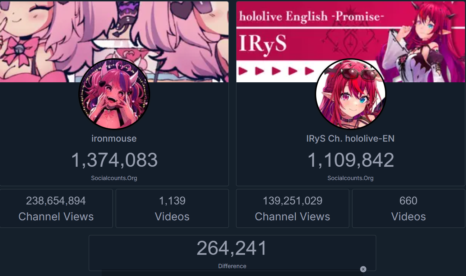Click Socialcounts.Org label under IRyS

pos(351,178)
